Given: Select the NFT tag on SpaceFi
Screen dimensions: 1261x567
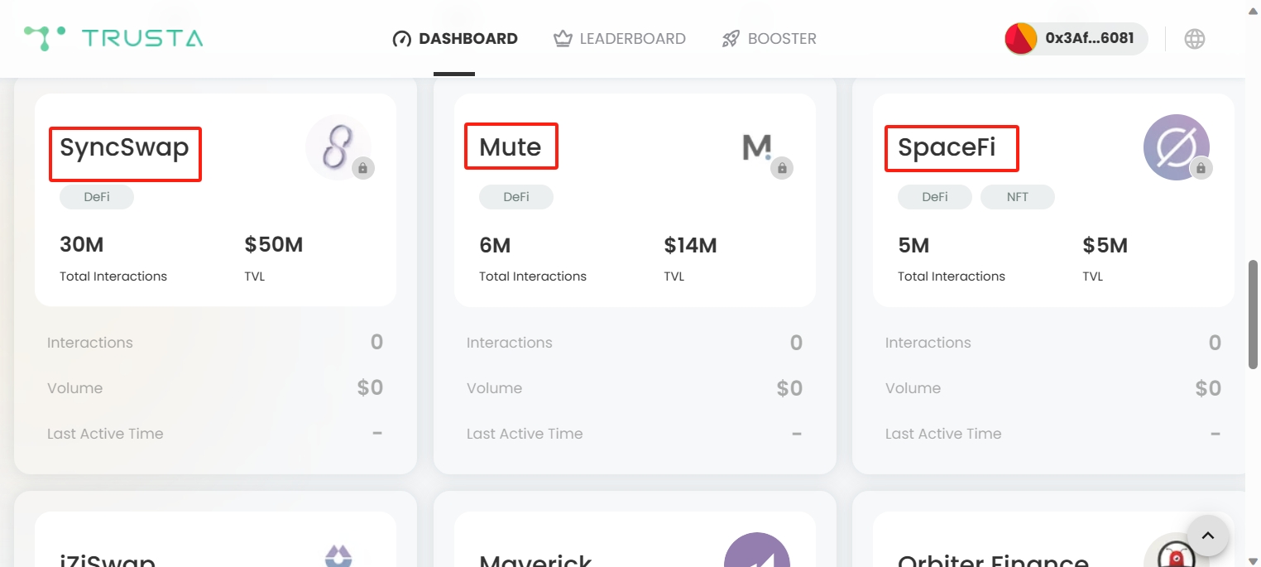Looking at the screenshot, I should pyautogui.click(x=1017, y=197).
